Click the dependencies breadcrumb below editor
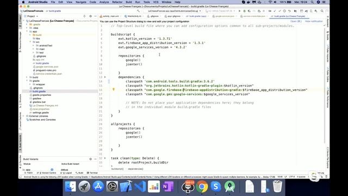 click(x=135, y=169)
